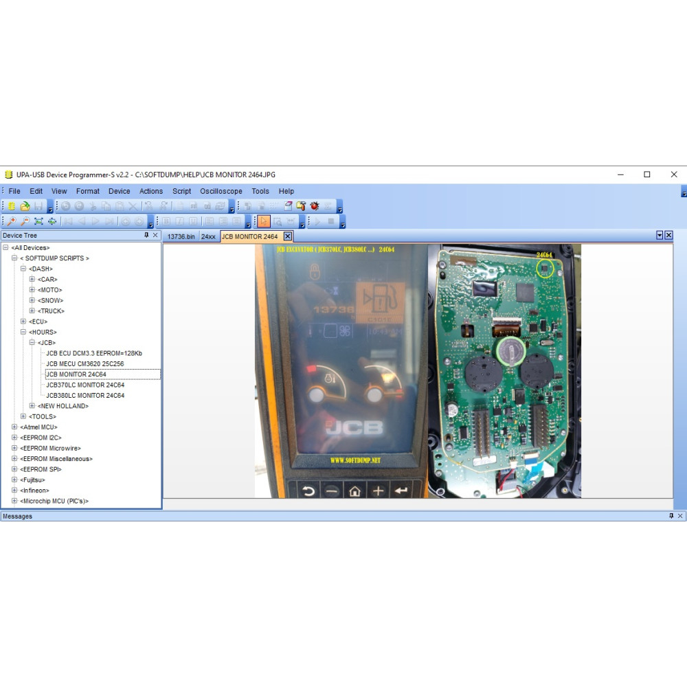Viewport: 687px width, 687px height.
Task: Select JCB370LC MONITOR 24C64 item
Action: coord(85,385)
